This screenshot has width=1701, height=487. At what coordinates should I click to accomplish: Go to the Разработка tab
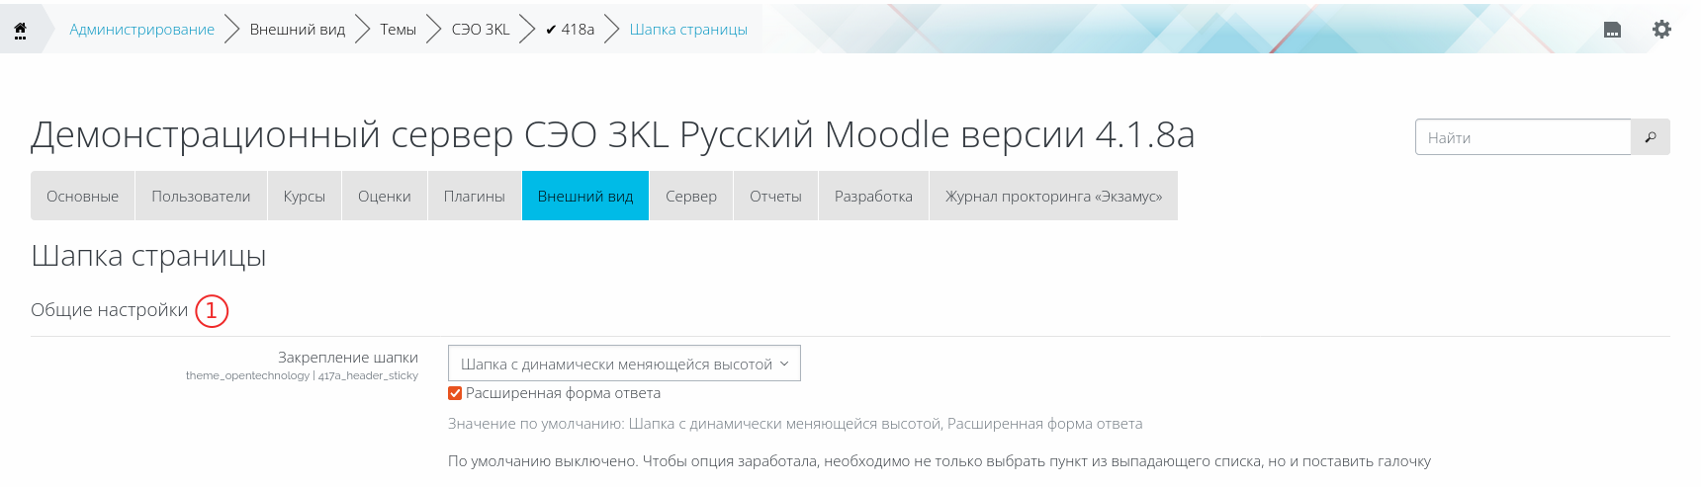pyautogui.click(x=873, y=196)
